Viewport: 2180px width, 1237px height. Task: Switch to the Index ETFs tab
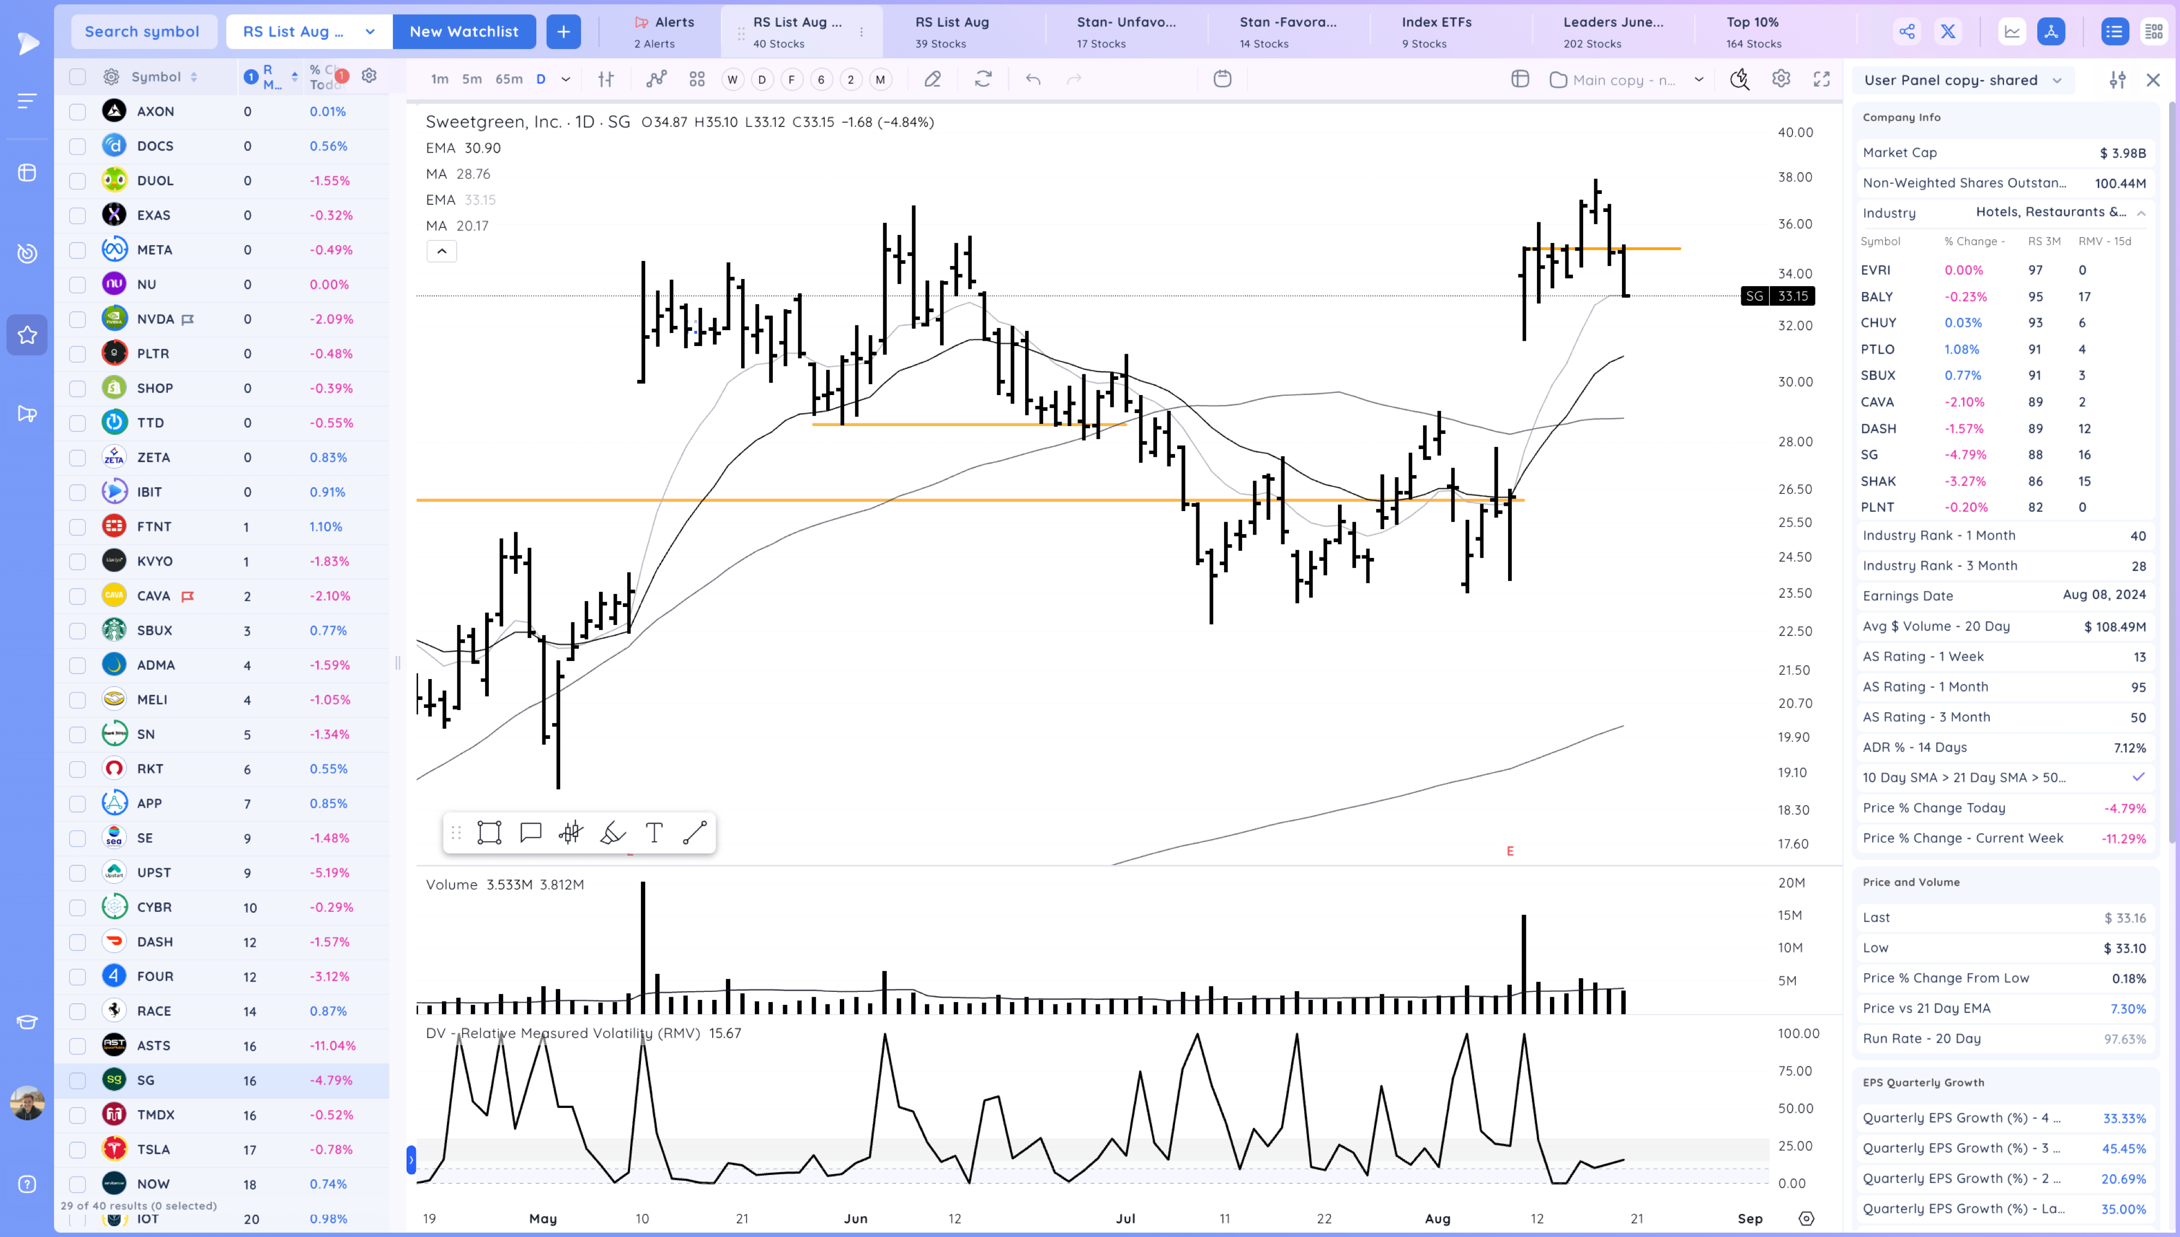tap(1436, 32)
